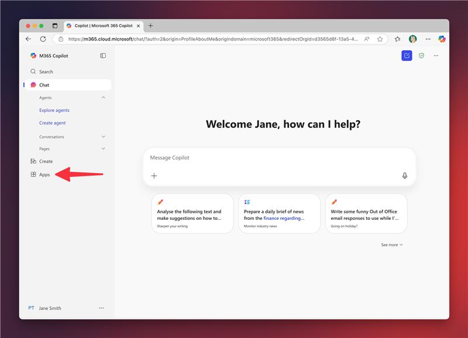This screenshot has width=468, height=338.
Task: Click the plus attach button in message box
Action: click(154, 175)
